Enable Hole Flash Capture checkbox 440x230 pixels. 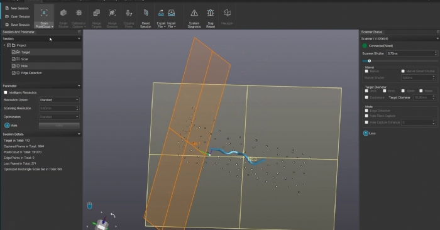(366, 116)
